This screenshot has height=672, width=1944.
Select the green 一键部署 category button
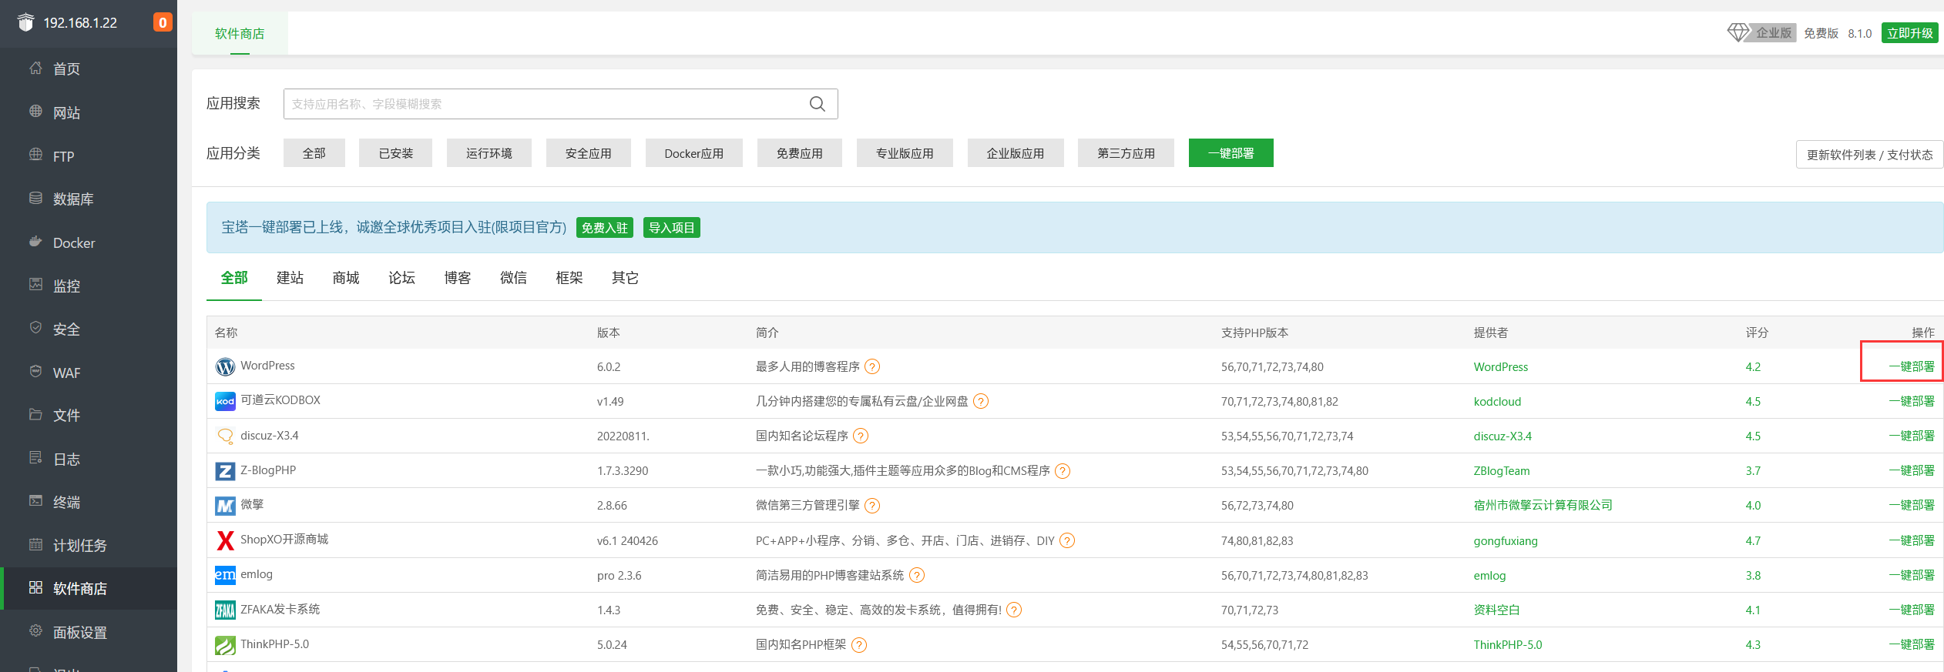point(1231,153)
